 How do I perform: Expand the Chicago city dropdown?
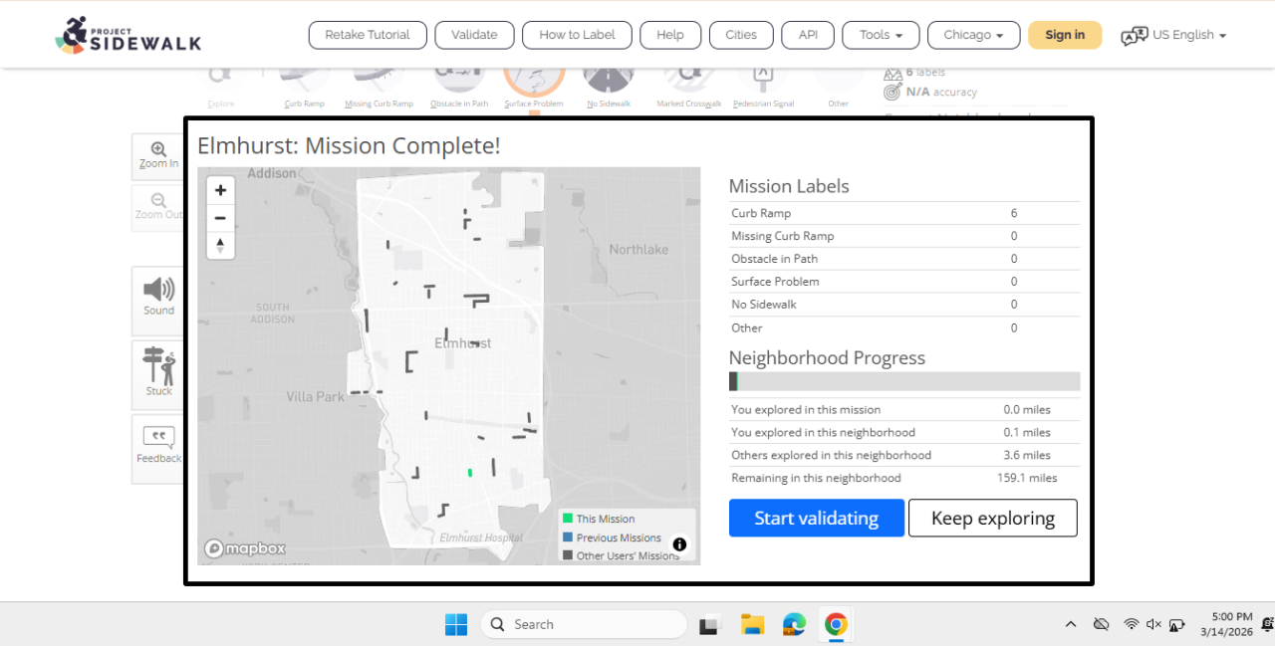[973, 35]
